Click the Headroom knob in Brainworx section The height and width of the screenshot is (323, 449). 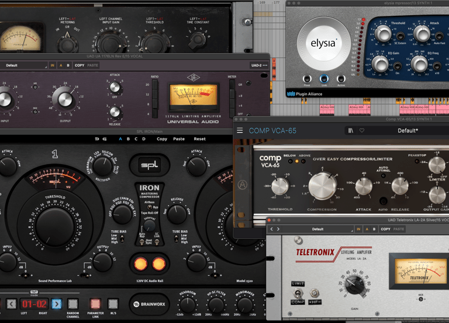(x=187, y=305)
